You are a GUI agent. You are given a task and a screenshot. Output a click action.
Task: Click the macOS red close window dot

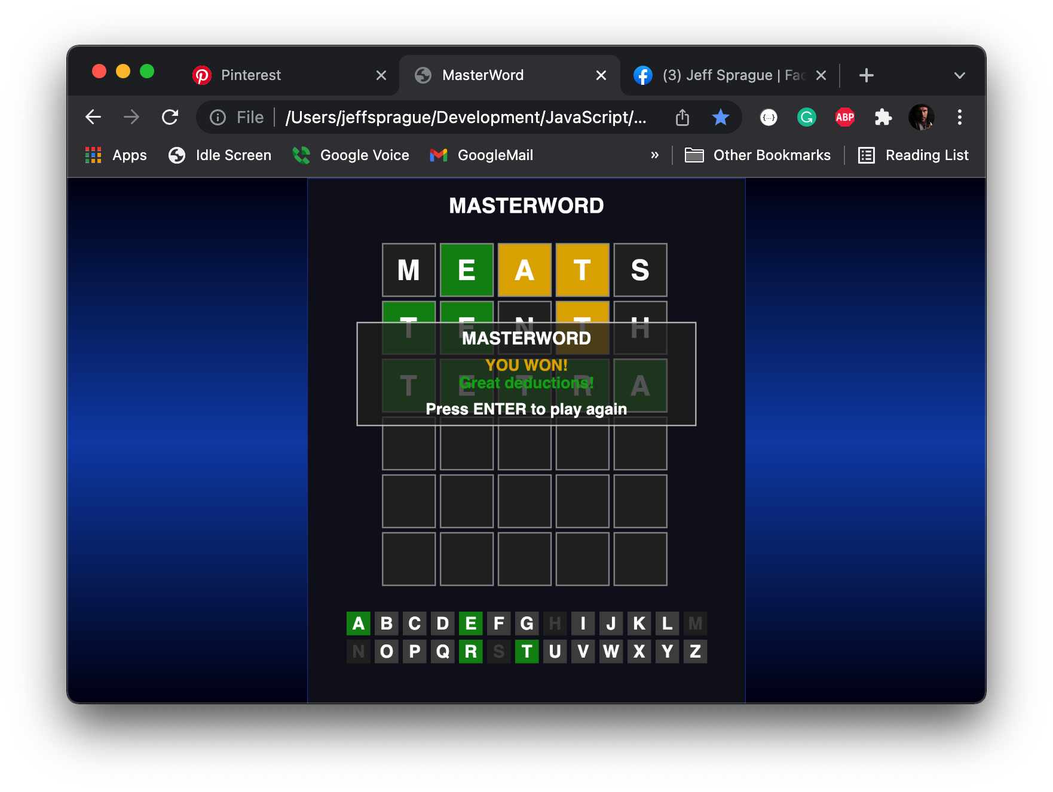(99, 71)
